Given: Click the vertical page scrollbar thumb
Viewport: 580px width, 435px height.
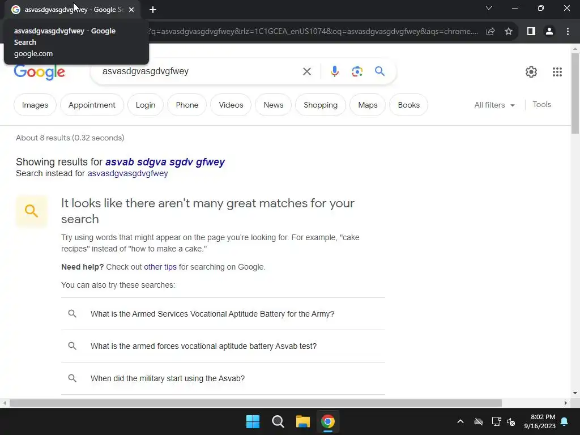Looking at the screenshot, I should point(575,93).
